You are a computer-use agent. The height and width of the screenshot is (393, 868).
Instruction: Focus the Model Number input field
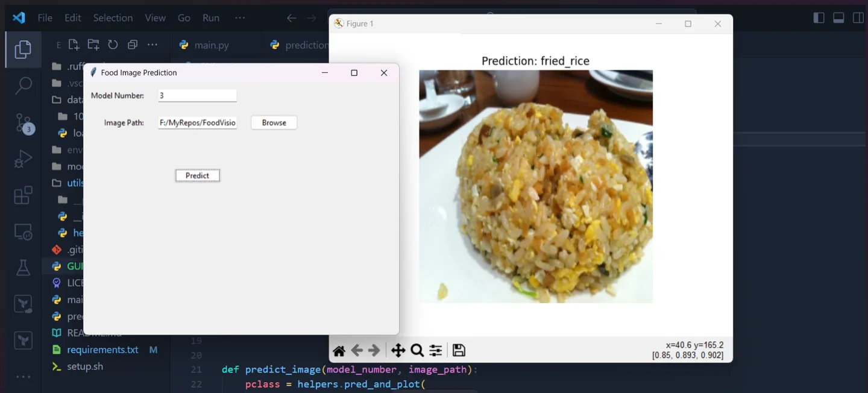point(198,95)
